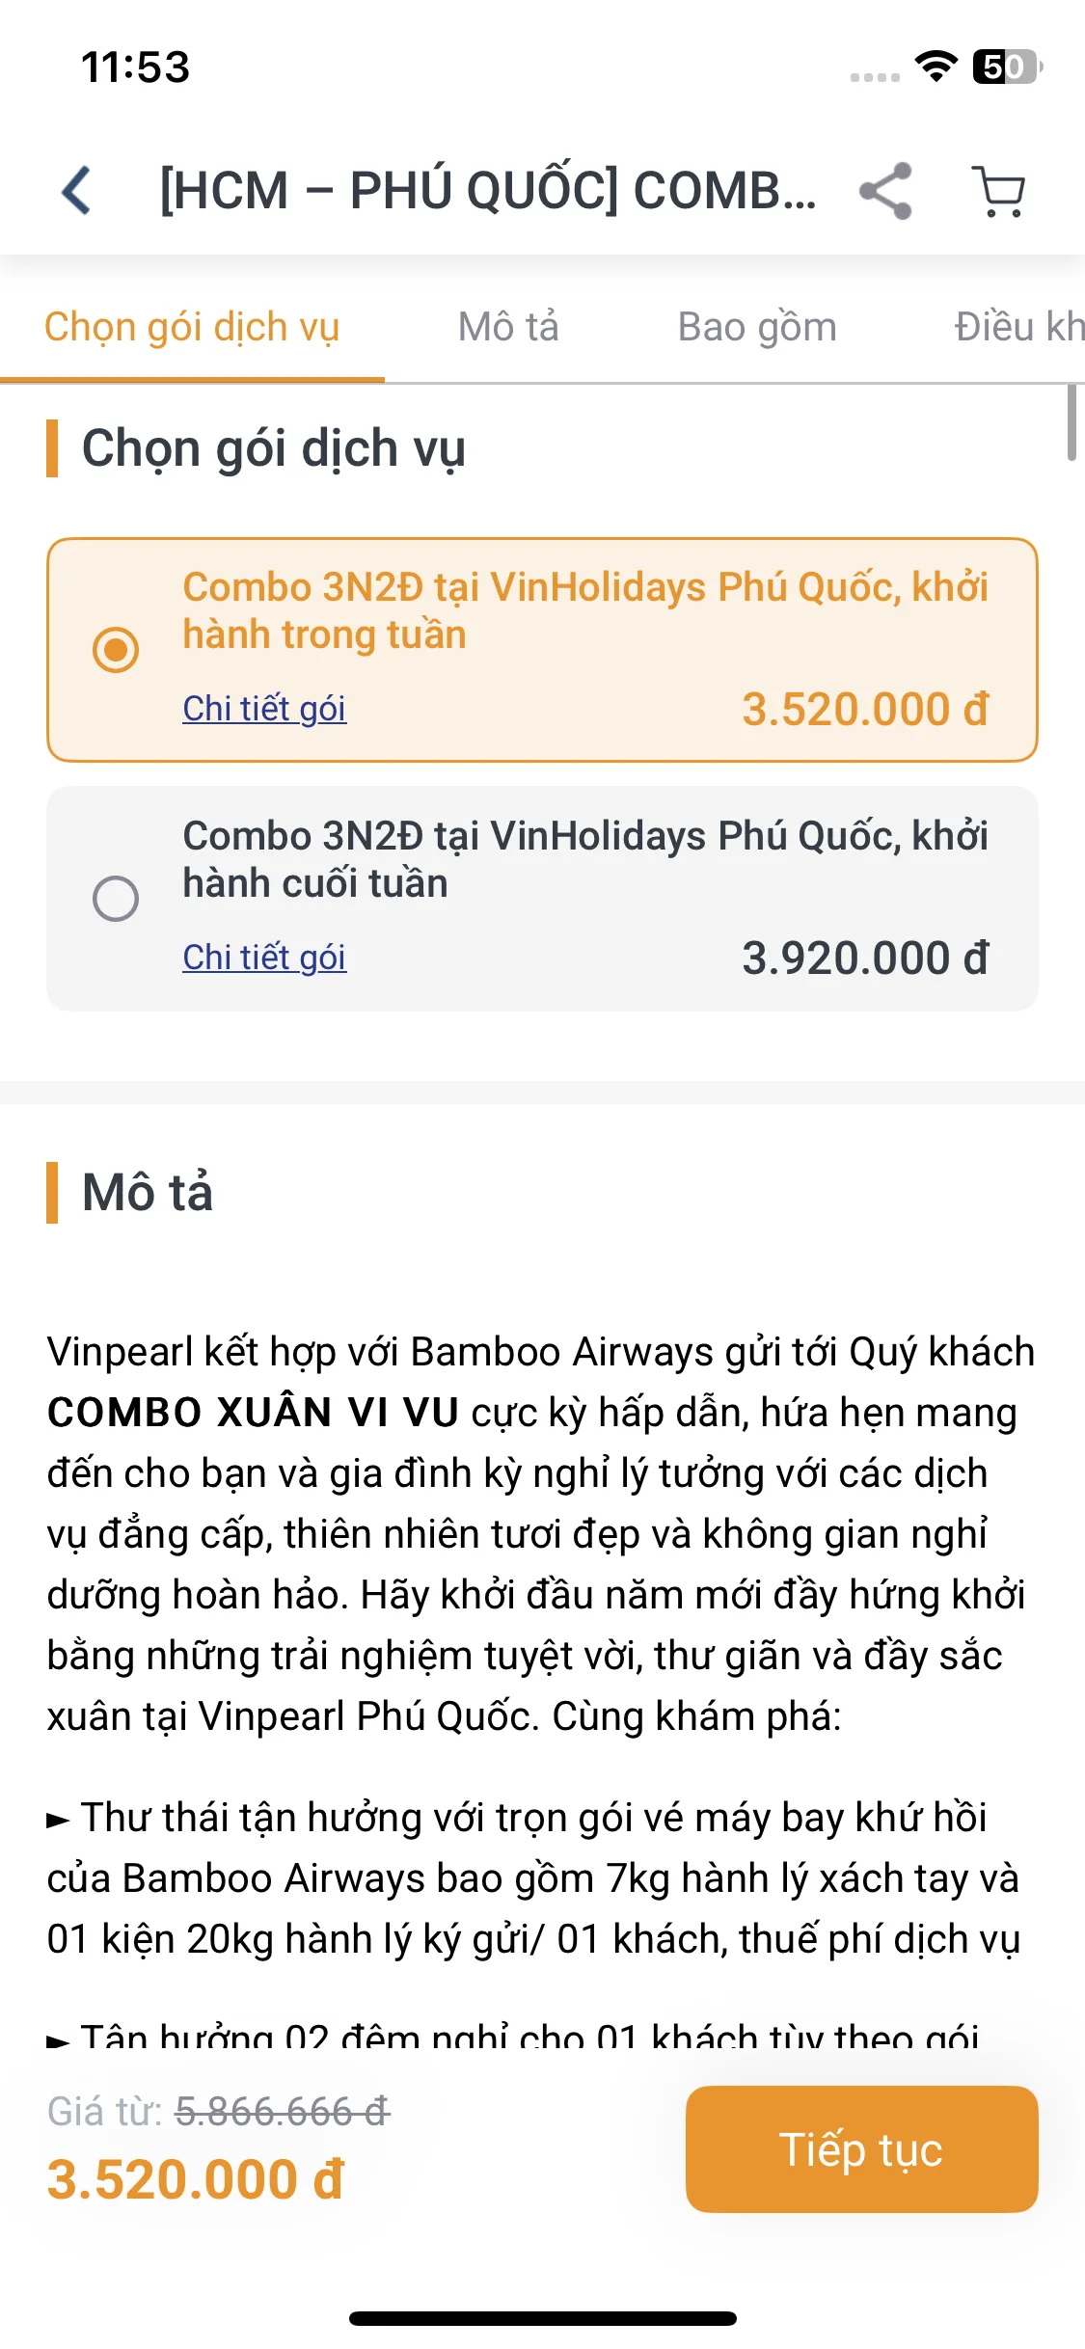The image size is (1085, 2349).
Task: Tap the back arrow icon
Action: (x=76, y=190)
